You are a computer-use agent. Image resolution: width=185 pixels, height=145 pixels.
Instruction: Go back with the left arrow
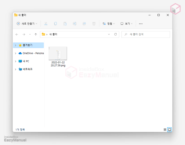pos(17,34)
